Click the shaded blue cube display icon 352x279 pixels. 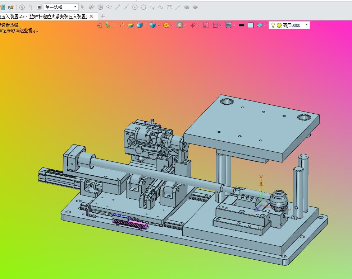click(140, 25)
